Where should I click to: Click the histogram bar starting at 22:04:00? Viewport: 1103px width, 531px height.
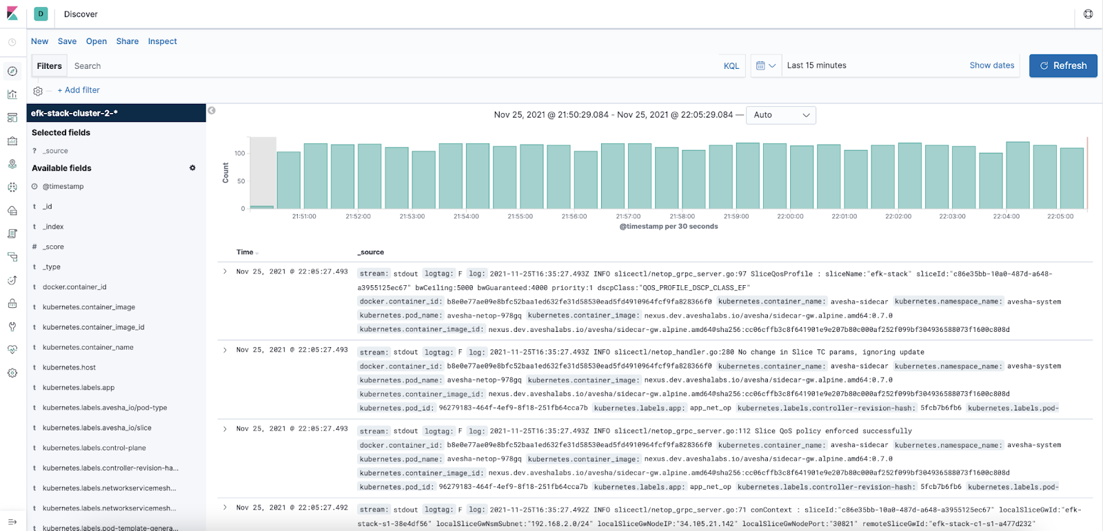tap(1018, 175)
